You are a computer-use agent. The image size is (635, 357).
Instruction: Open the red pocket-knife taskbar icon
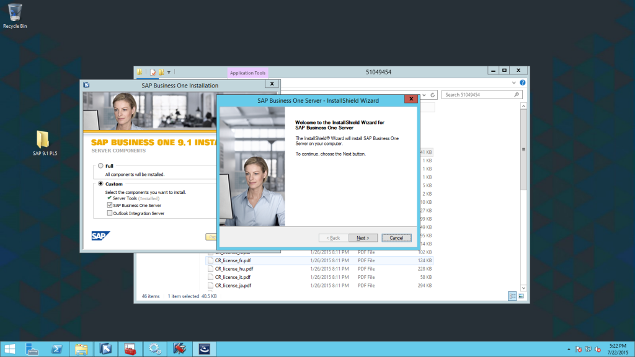[180, 349]
